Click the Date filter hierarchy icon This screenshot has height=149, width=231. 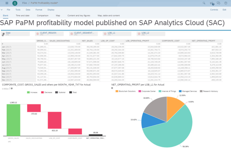click(x=3, y=34)
